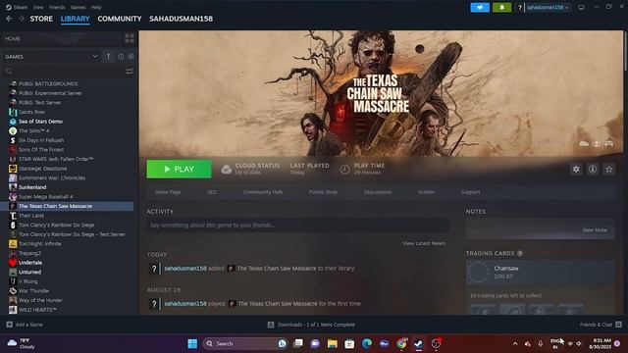Click Steam icon in taskbar
The height and width of the screenshot is (353, 628).
(419, 344)
